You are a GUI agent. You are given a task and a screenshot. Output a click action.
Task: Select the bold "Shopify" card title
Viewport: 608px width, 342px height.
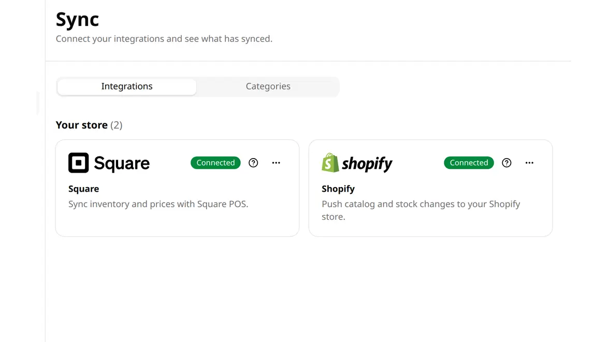[338, 189]
